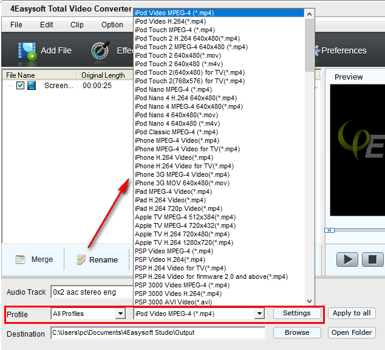Viewport: 385px width, 350px height.
Task: Select iPhone MPEG-4 Video for TV(*.mp4)
Action: [x=219, y=149]
